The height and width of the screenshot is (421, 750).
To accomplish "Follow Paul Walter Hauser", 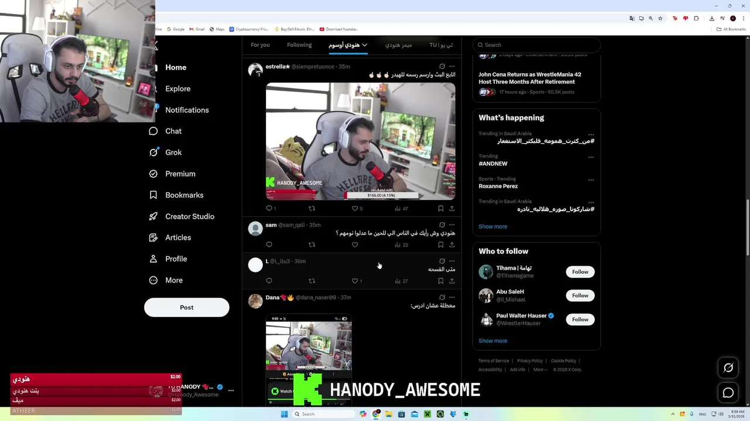I will [580, 319].
